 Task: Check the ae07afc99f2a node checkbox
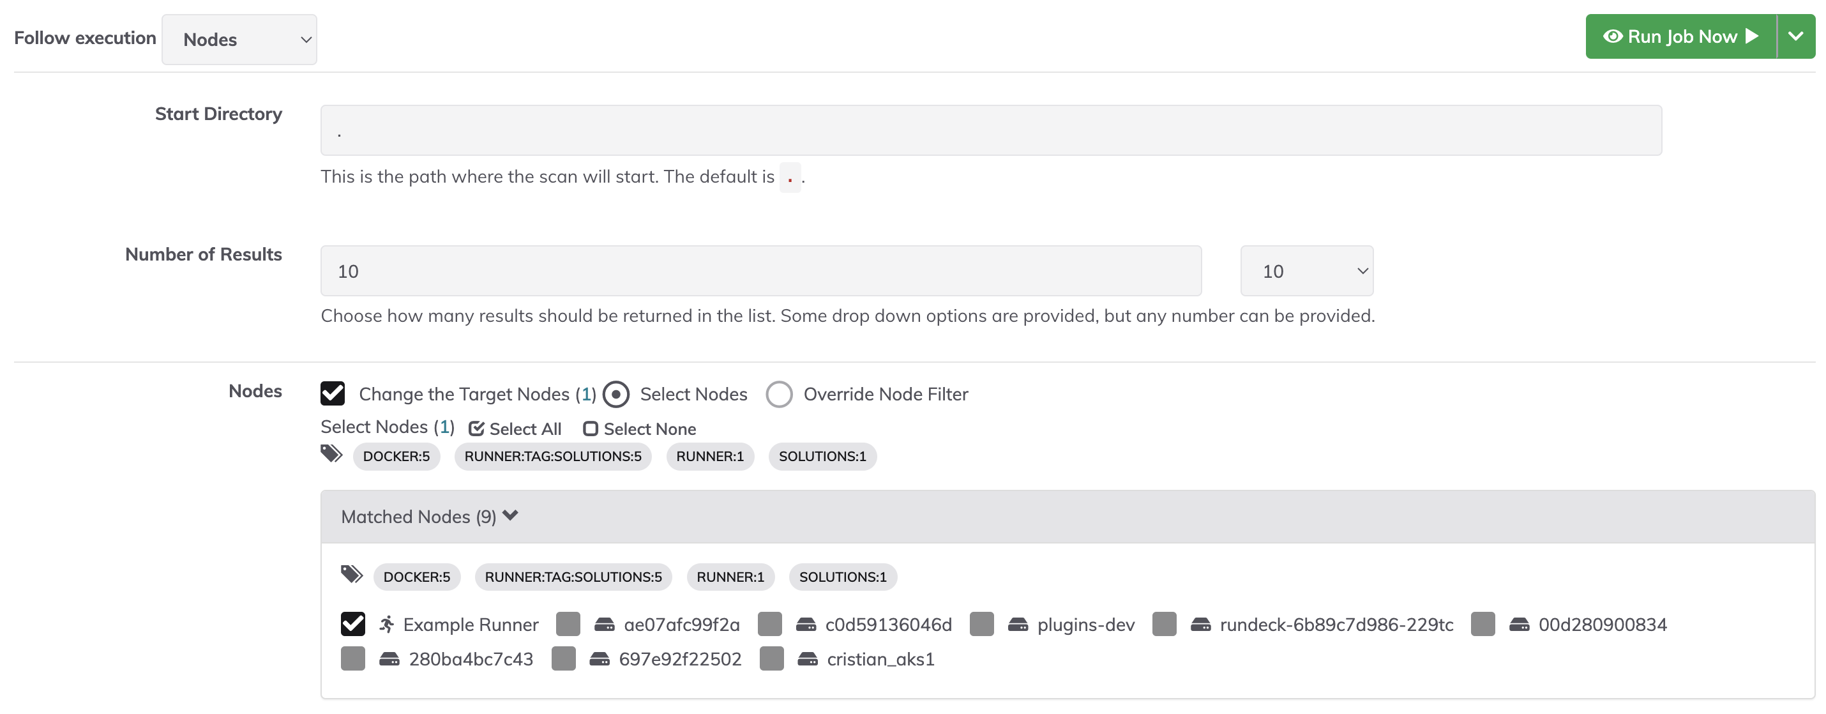568,624
